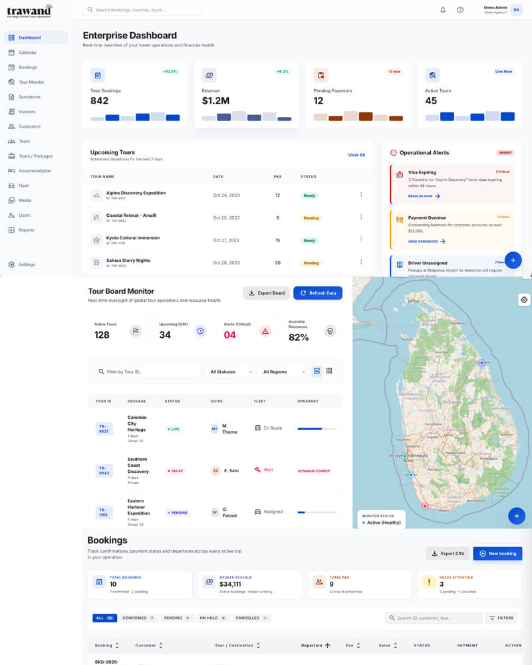
Task: Open row menu for Kyoto Cultural Immersion
Action: (361, 239)
